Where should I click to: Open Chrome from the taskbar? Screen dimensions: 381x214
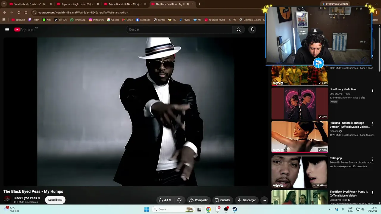208,209
